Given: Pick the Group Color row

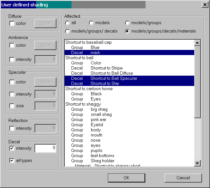Looking at the screenshot, I should coord(129,63).
